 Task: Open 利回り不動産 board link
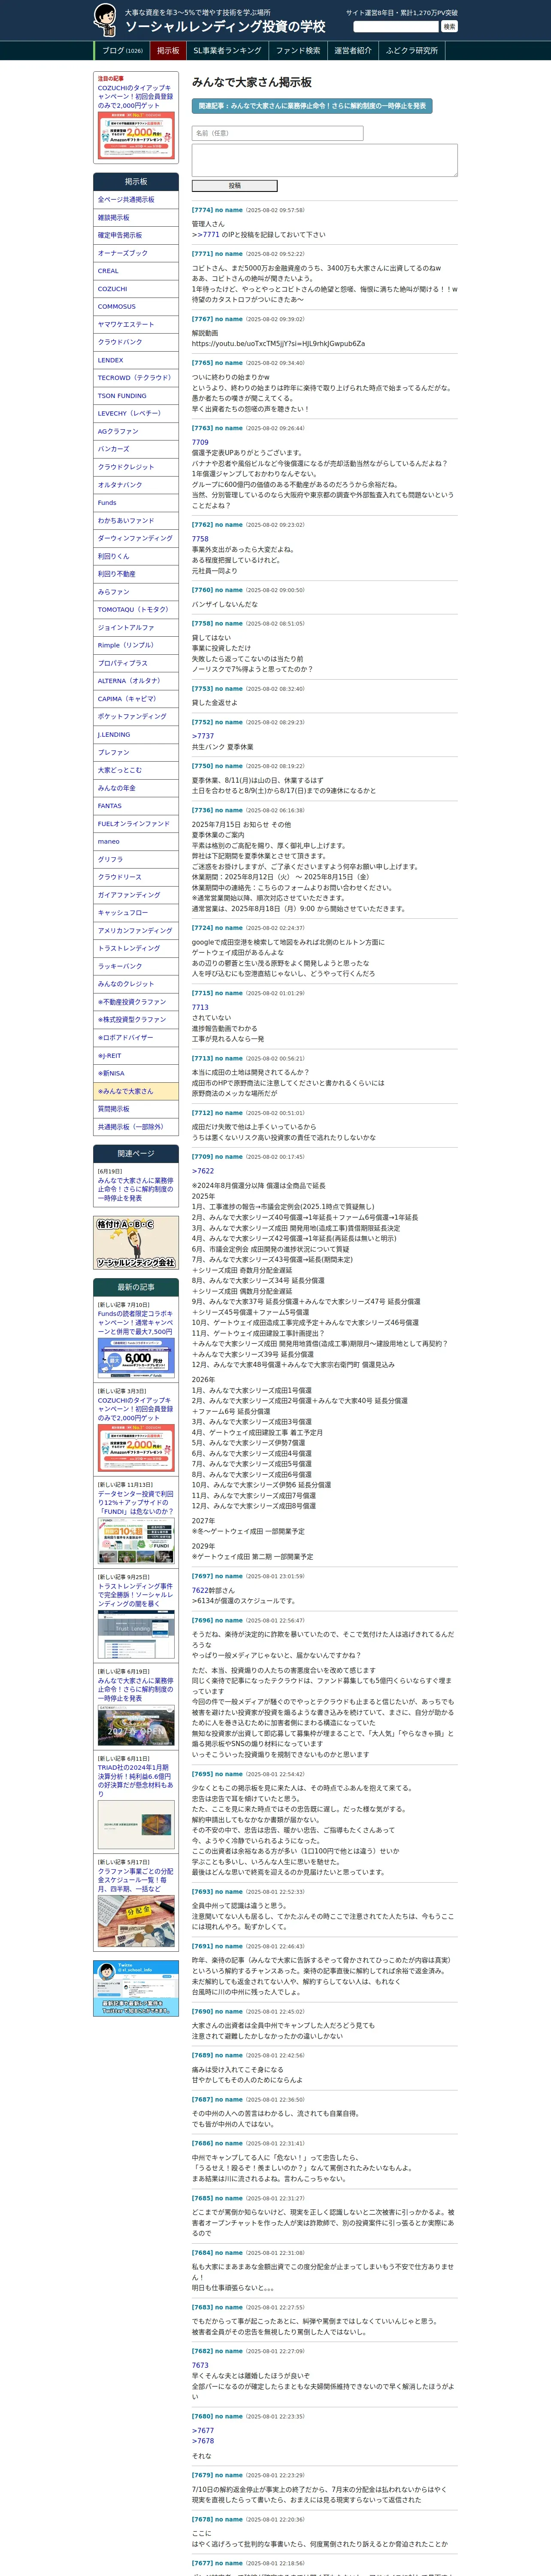136,574
